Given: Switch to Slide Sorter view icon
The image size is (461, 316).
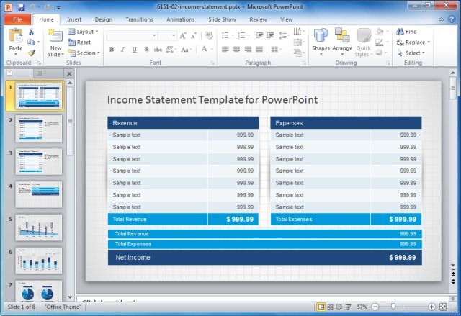Looking at the screenshot, I should coord(330,307).
